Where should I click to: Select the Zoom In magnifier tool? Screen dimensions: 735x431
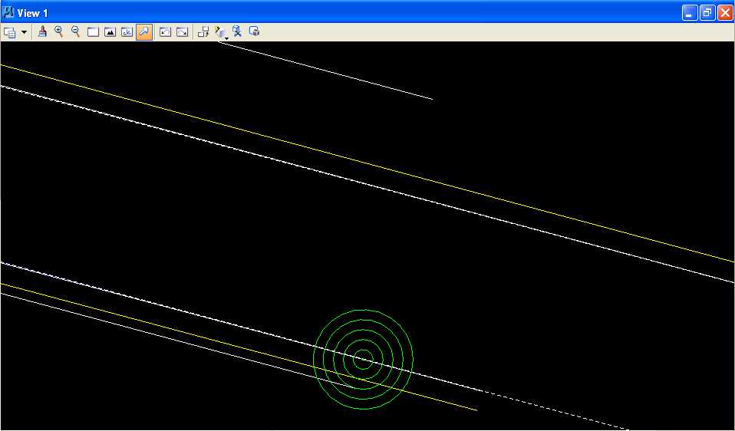(59, 31)
